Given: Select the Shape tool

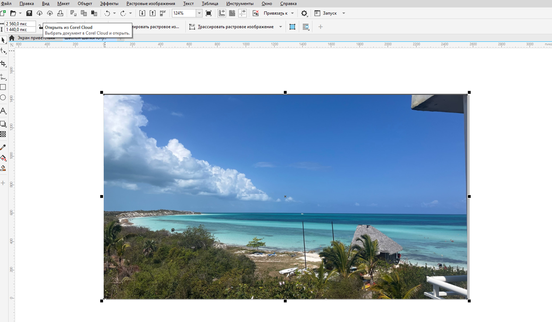Looking at the screenshot, I should click(3, 50).
